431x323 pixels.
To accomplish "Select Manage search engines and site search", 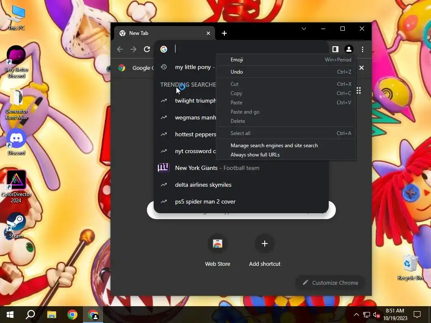I will pyautogui.click(x=286, y=145).
